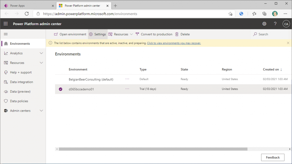Open the admin center settings gear in header
292x164 pixels.
[x=264, y=24]
